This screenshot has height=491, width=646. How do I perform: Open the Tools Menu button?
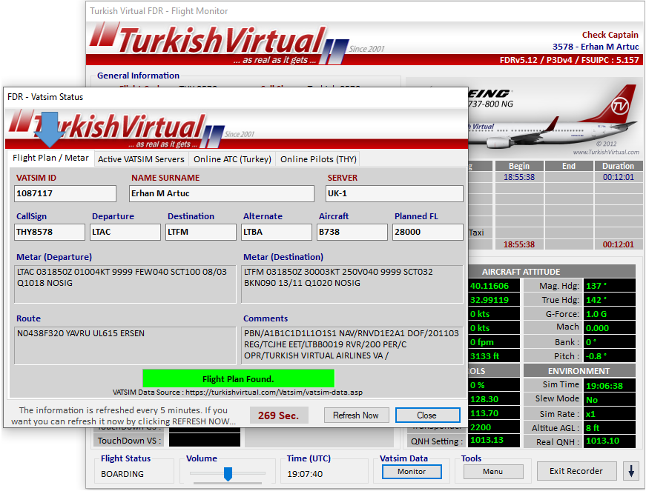[x=492, y=472]
